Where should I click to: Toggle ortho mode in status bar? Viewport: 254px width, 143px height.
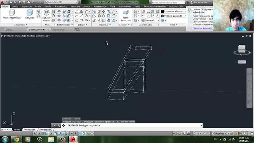(47, 133)
